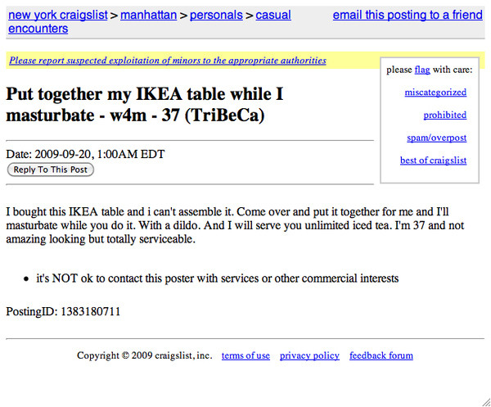This screenshot has height=407, width=491.
Task: Open the terms of use link
Action: tap(245, 355)
